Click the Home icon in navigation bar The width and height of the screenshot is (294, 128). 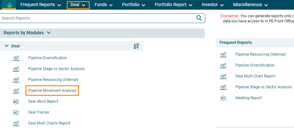click(9, 5)
